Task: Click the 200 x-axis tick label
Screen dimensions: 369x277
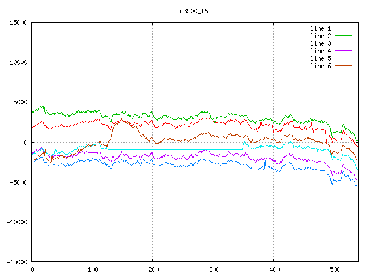Action: pos(153,269)
